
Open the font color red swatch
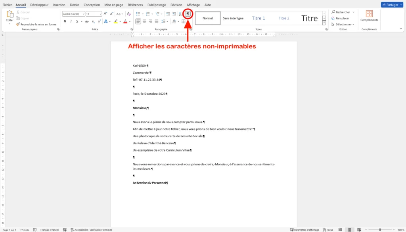point(125,21)
